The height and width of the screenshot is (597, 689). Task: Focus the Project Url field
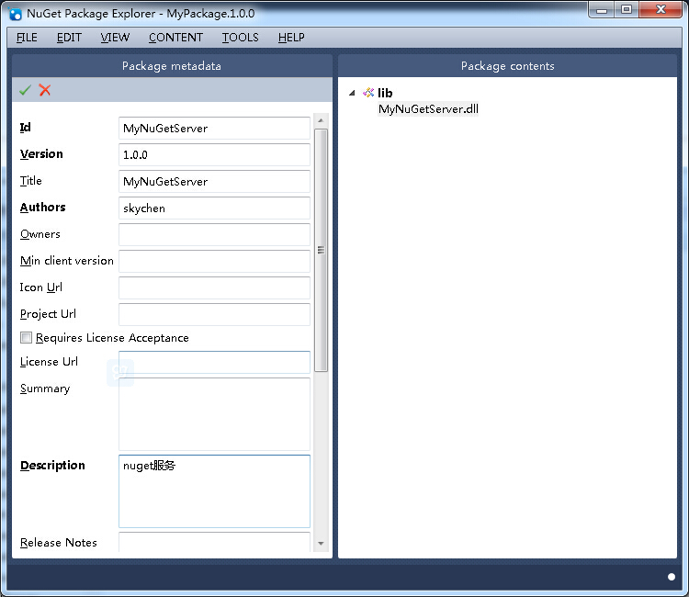214,314
